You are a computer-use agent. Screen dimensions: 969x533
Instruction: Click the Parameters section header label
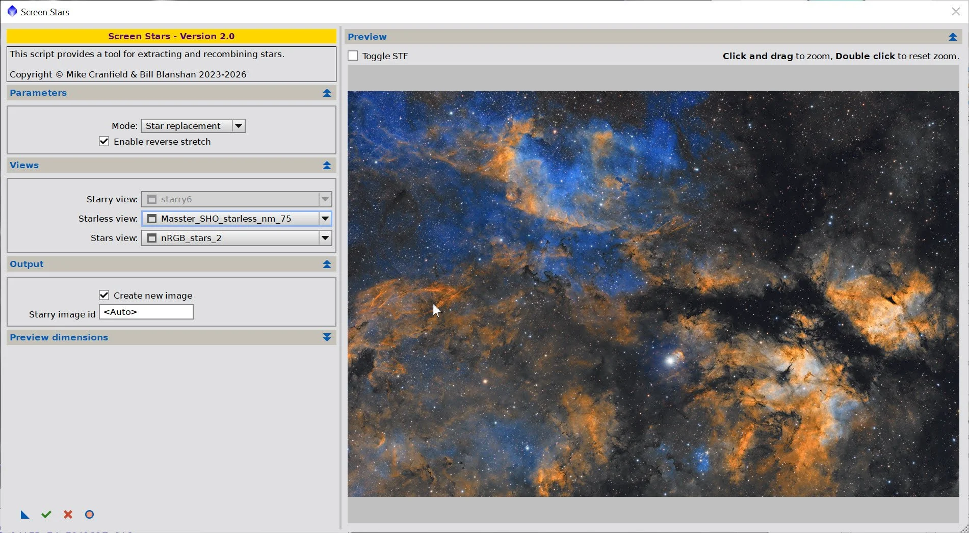coord(38,93)
